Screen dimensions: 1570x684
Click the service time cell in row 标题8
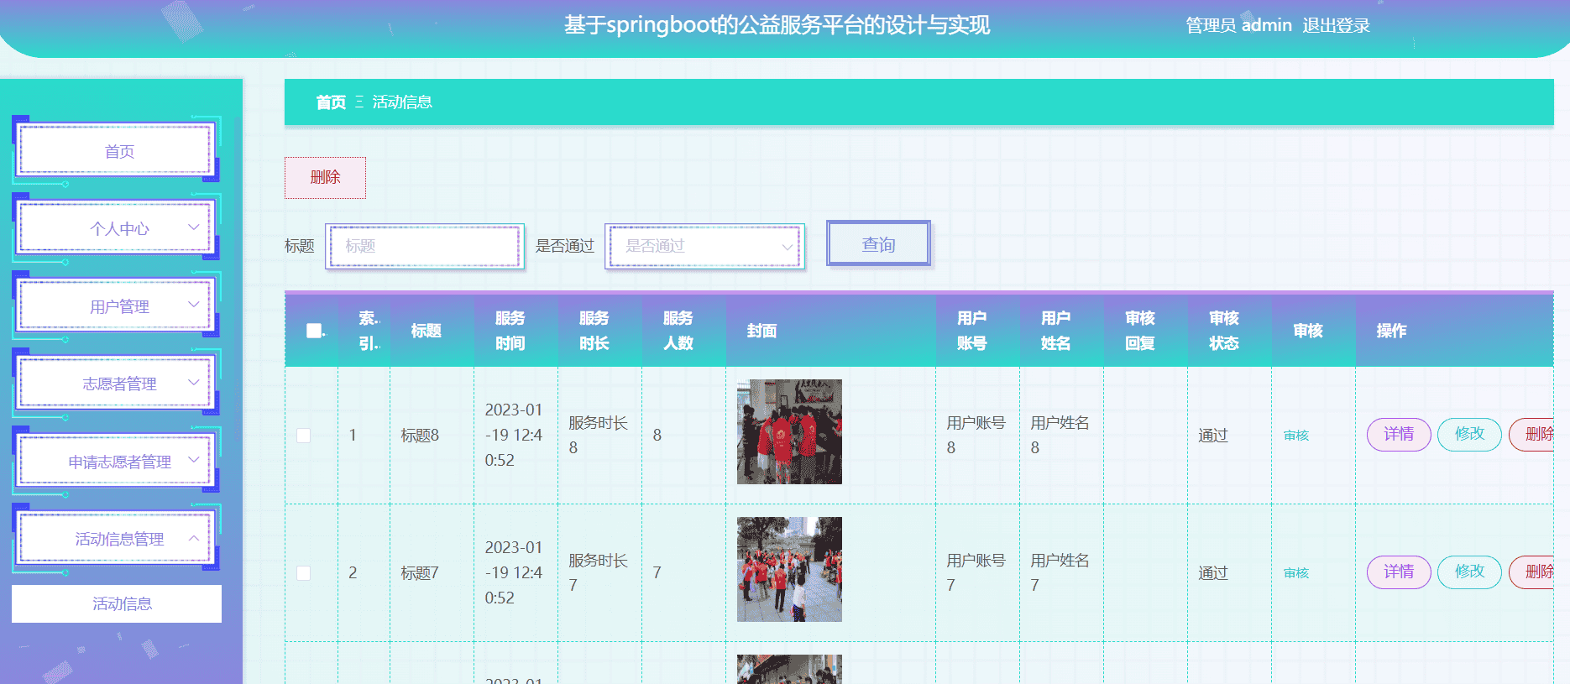click(514, 435)
